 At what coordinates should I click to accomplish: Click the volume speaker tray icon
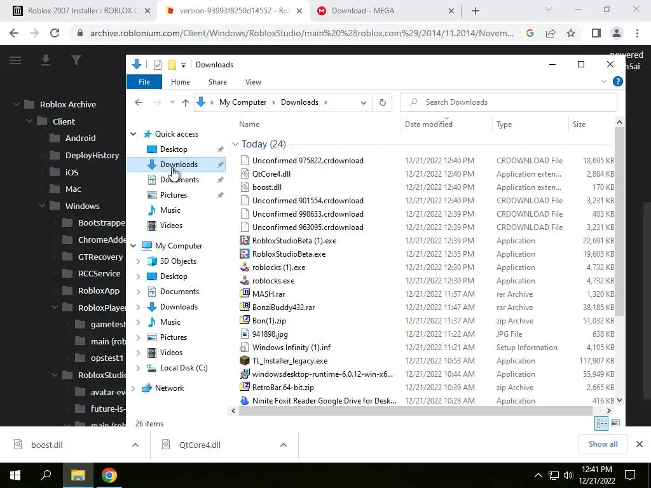[568, 475]
